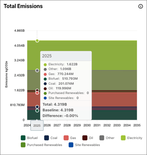Viewport: 147px width, 155px height.
Task: Click the red Gas data point marker
Action: click(x=37, y=93)
